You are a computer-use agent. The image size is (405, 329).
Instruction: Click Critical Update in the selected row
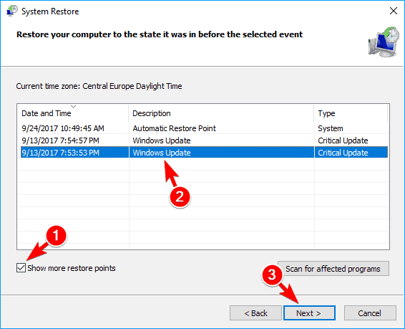(x=343, y=153)
